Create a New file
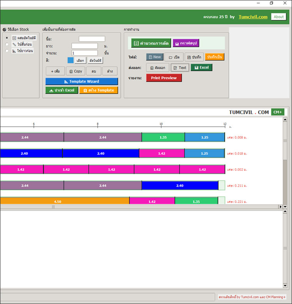292x304 pixels. coord(155,57)
